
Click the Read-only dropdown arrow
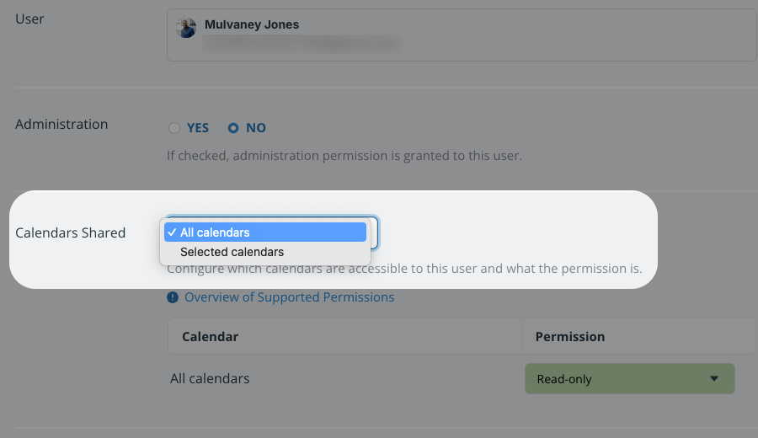(x=714, y=378)
